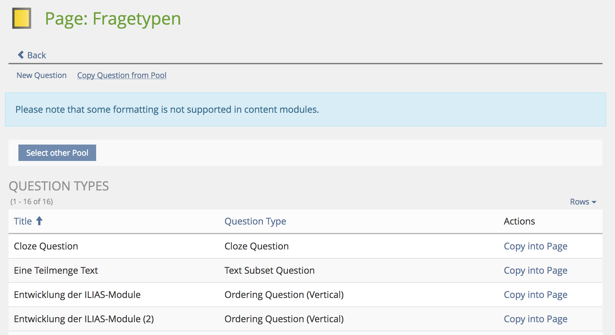This screenshot has width=615, height=335.
Task: Switch to Copy Question from Pool tab
Action: click(121, 75)
